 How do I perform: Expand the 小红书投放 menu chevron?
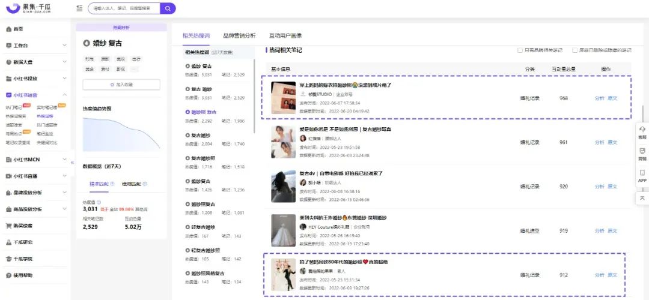[x=64, y=79]
